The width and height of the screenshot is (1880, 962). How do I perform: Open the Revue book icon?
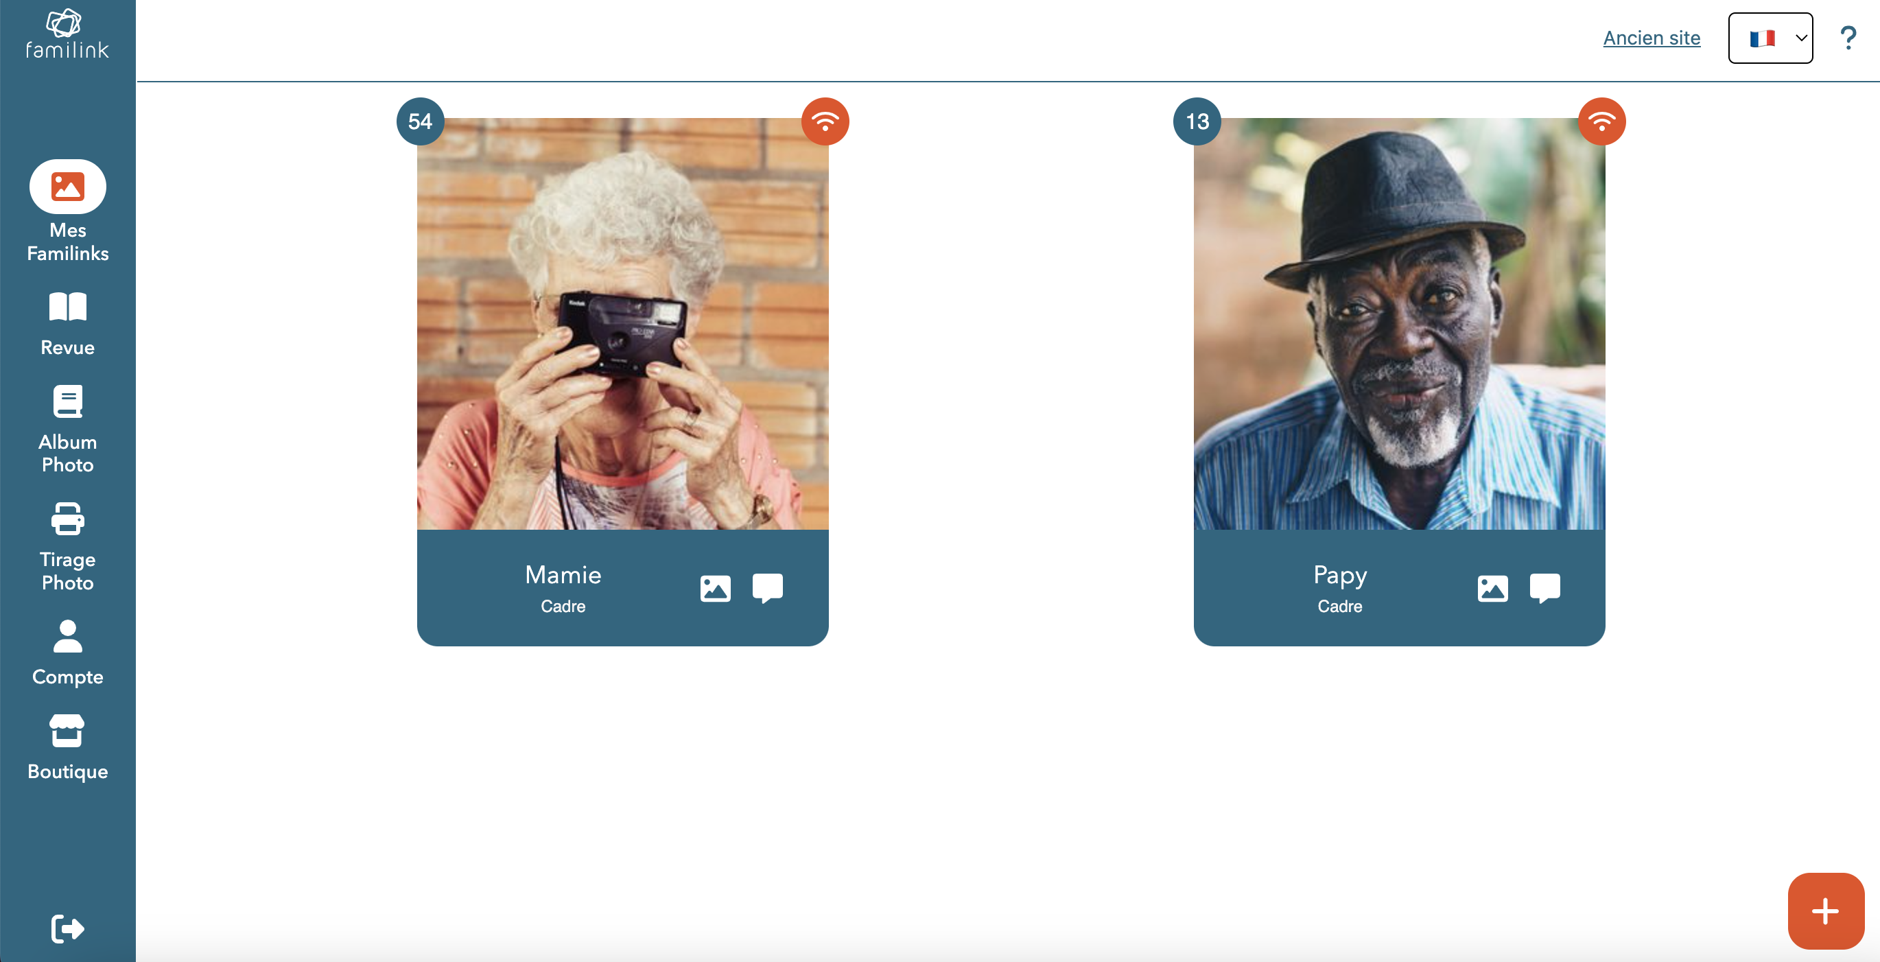click(x=67, y=307)
